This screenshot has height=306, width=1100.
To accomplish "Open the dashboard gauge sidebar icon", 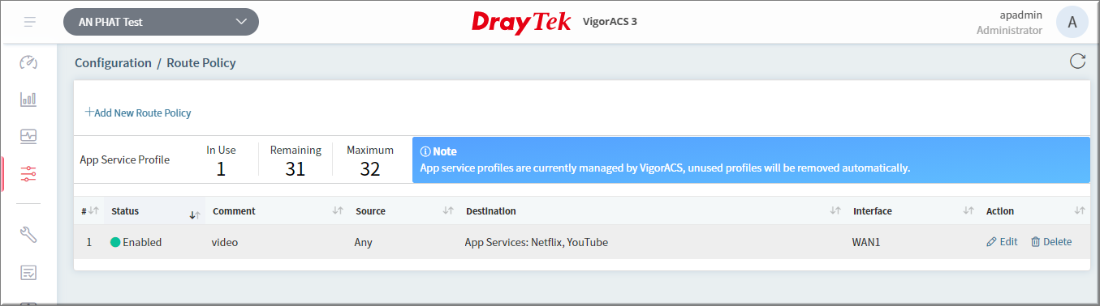I will [28, 62].
